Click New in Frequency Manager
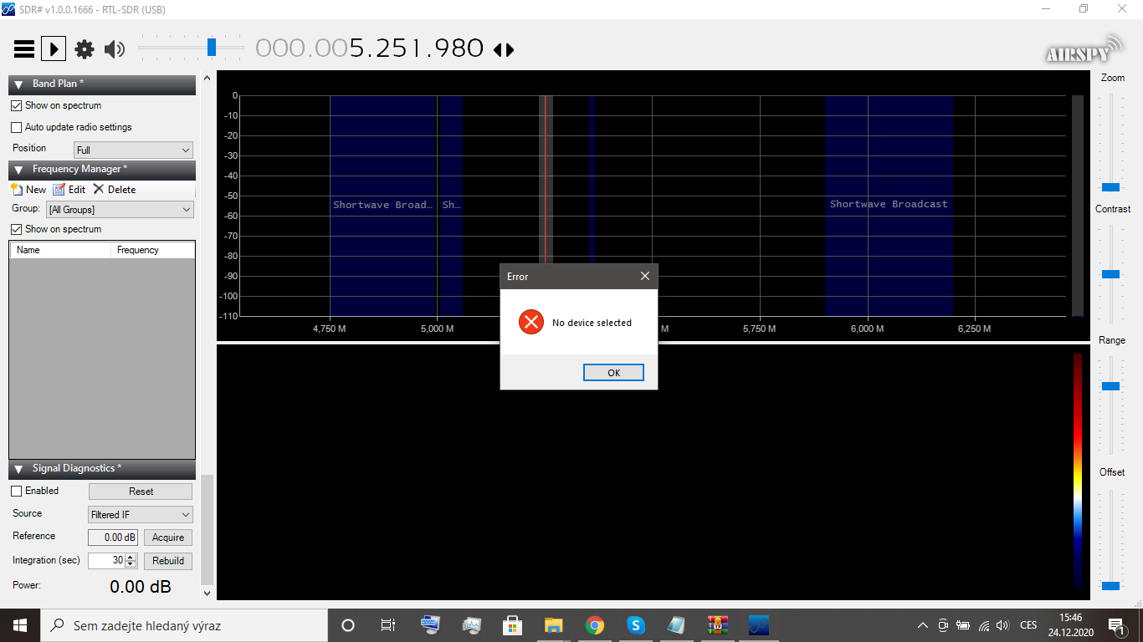 pos(28,190)
